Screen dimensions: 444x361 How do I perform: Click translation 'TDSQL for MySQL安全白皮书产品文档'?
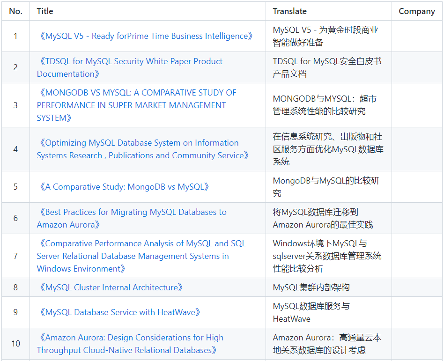327,68
